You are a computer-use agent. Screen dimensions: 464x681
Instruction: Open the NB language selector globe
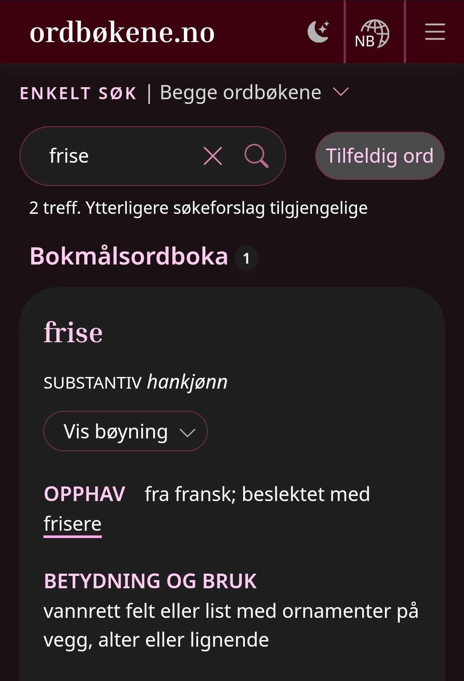tap(372, 33)
